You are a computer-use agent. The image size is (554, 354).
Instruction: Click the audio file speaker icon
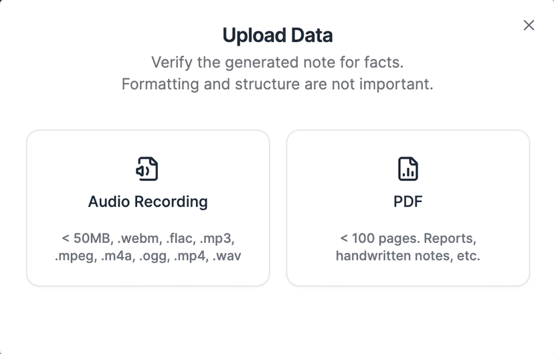(x=147, y=169)
